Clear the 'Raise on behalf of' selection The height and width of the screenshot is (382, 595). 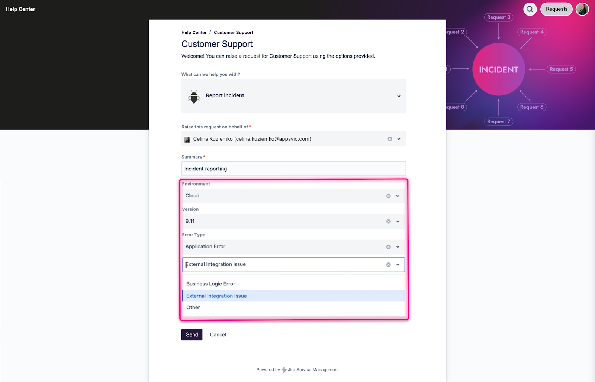click(389, 138)
